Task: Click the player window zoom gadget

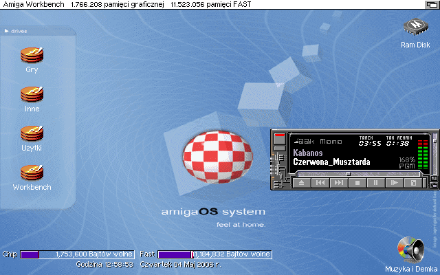Action: click(434, 179)
